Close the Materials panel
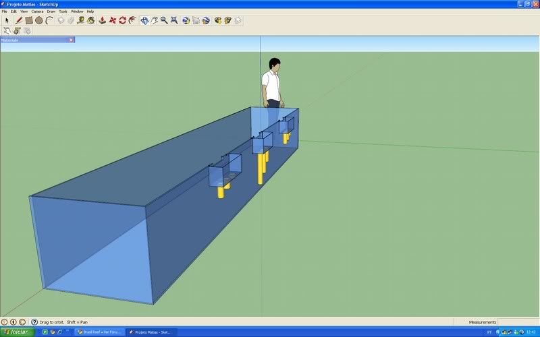This screenshot has height=337, width=540. [x=72, y=40]
